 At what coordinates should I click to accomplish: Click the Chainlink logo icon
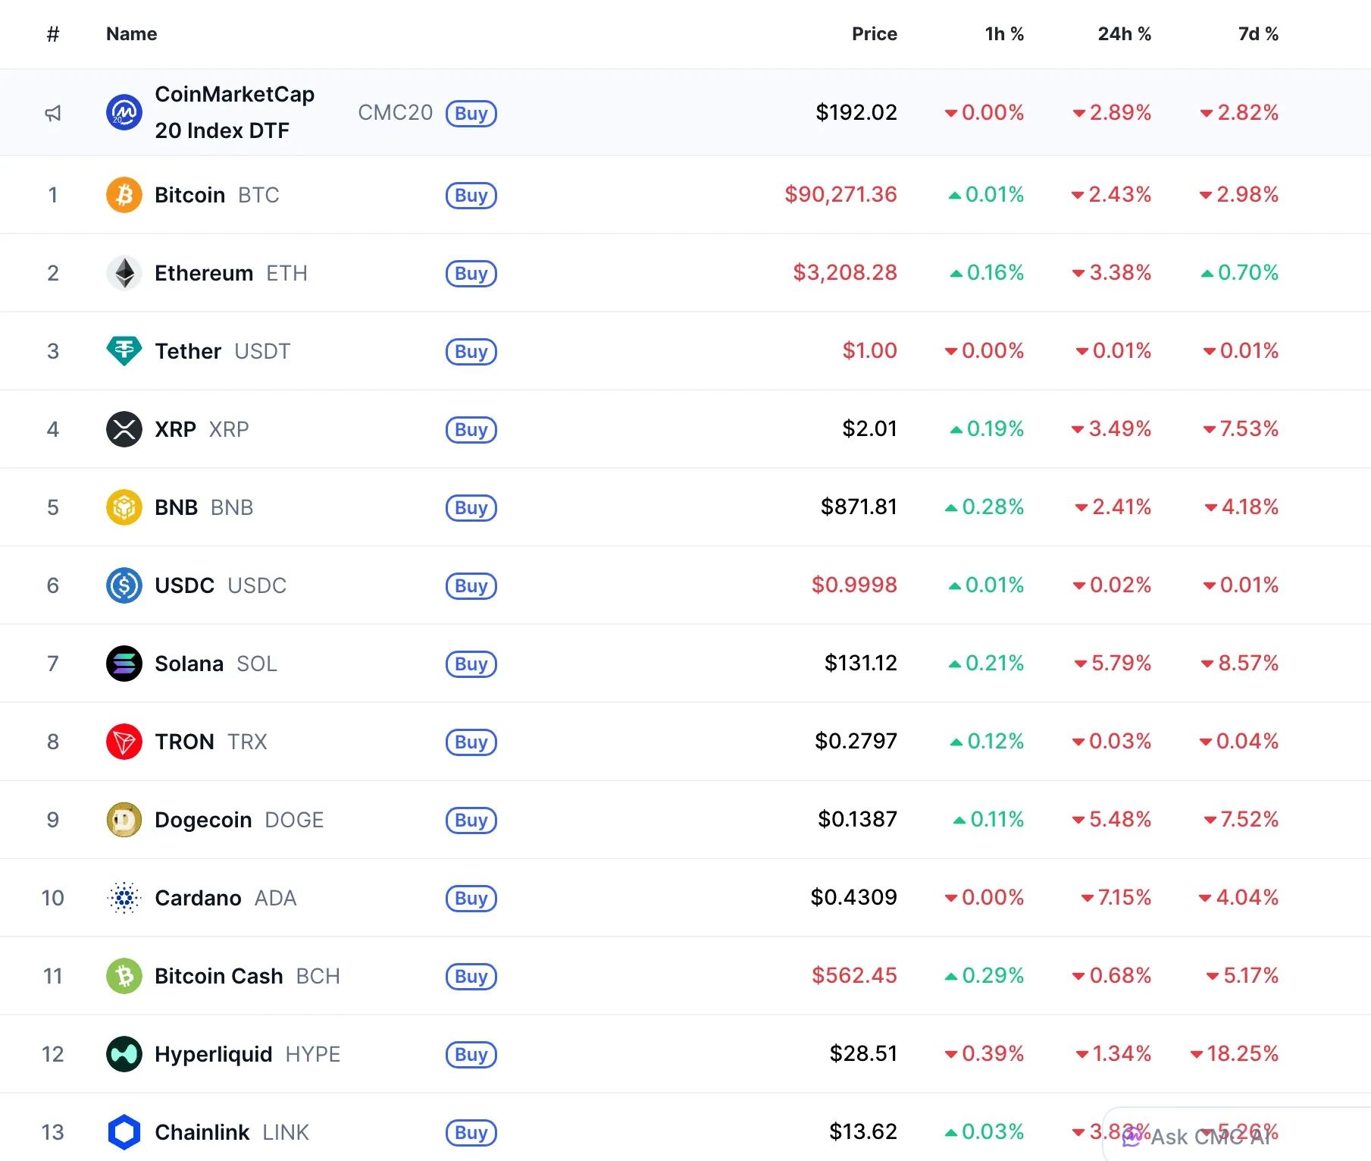tap(124, 1132)
